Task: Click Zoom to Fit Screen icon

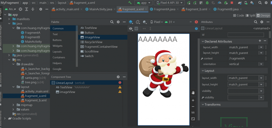Action: pyautogui.click(x=193, y=119)
